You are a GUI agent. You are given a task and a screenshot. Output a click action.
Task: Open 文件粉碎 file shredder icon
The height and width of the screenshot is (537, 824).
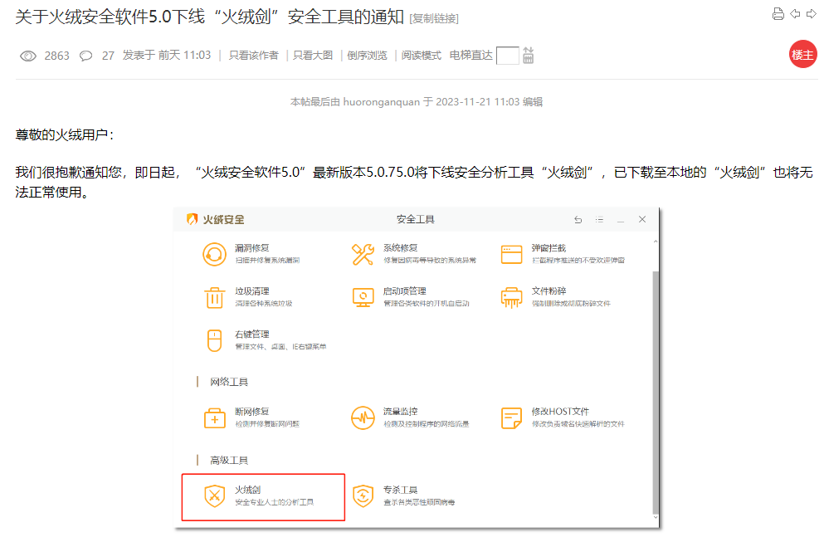click(x=511, y=297)
